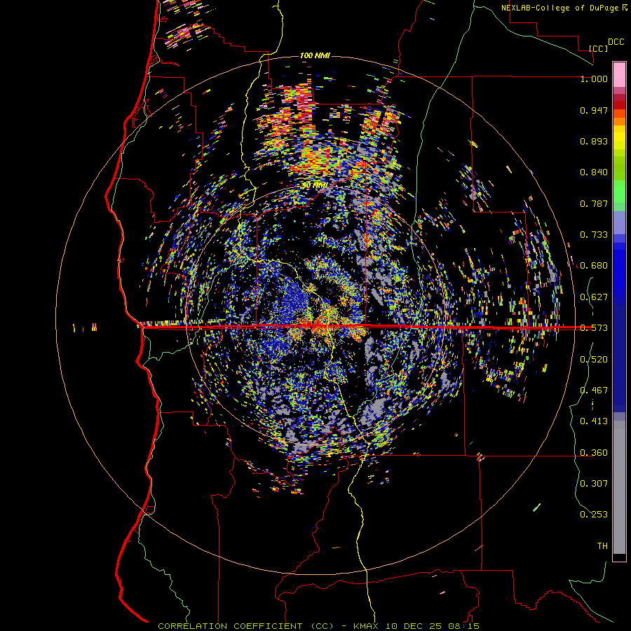Screen dimensions: 631x631
Task: Click the TH threshold label on the scale
Action: (x=602, y=546)
